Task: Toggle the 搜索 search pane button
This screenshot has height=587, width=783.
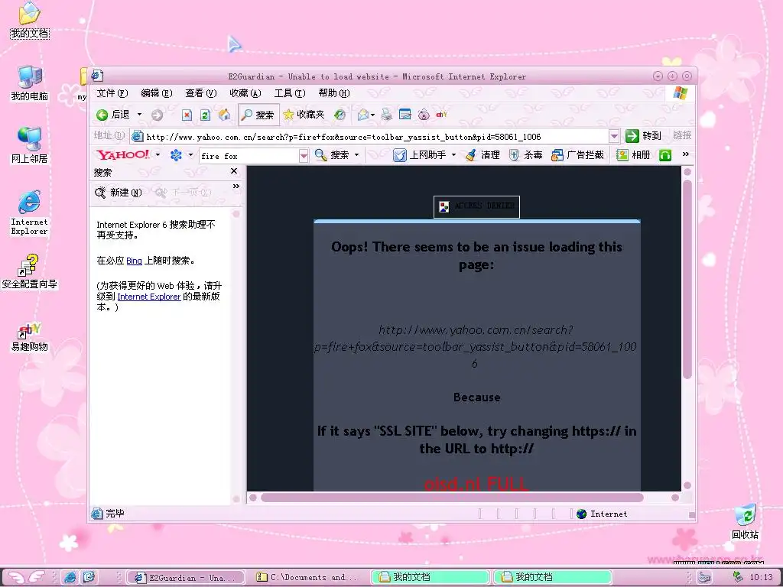Action: 258,115
